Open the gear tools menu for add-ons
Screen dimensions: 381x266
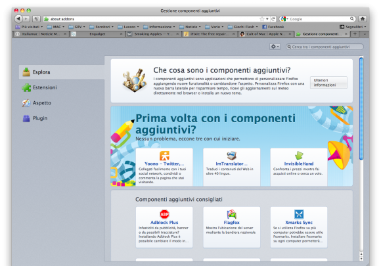point(275,47)
